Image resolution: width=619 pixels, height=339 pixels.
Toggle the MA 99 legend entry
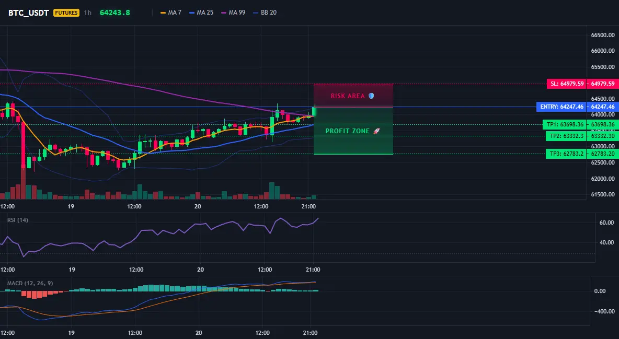pos(233,13)
